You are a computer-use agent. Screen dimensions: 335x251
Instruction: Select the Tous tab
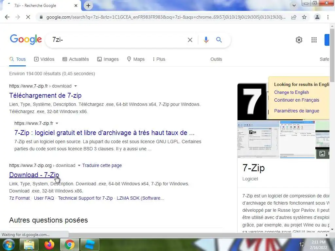click(x=18, y=59)
